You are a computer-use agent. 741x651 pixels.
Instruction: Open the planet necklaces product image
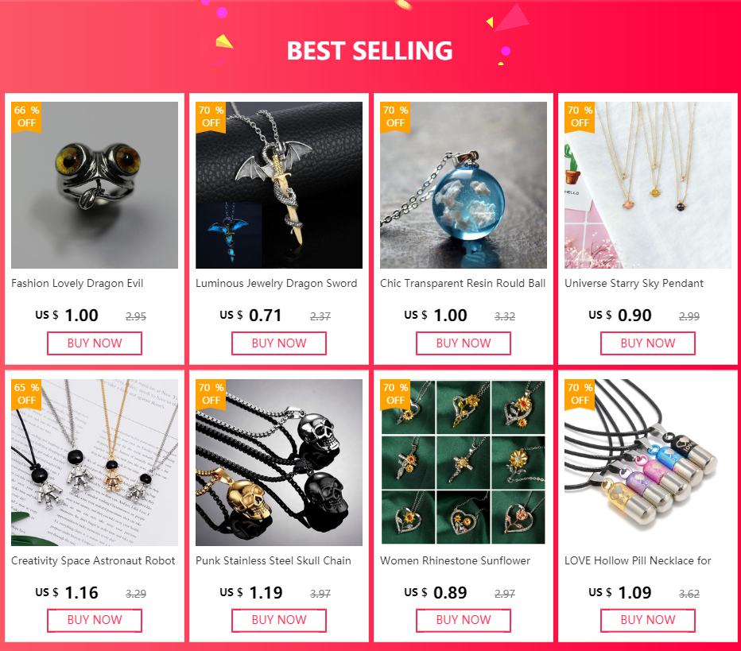tap(648, 185)
